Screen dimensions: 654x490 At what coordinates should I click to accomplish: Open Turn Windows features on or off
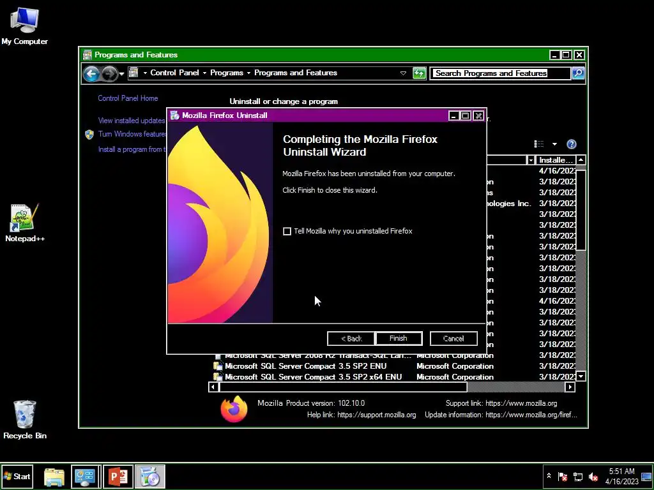pyautogui.click(x=132, y=134)
